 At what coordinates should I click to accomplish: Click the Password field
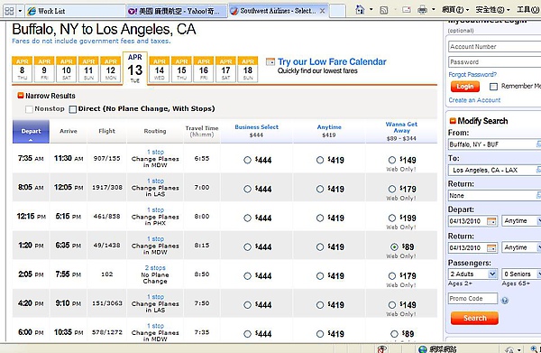(x=494, y=62)
